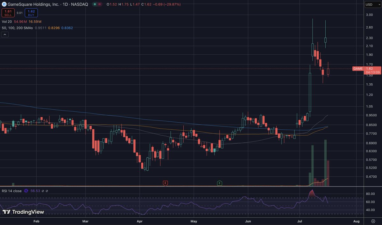Screen dimensions: 382x225
Task: Click the 0.8362 SMA value
Action: (67, 28)
